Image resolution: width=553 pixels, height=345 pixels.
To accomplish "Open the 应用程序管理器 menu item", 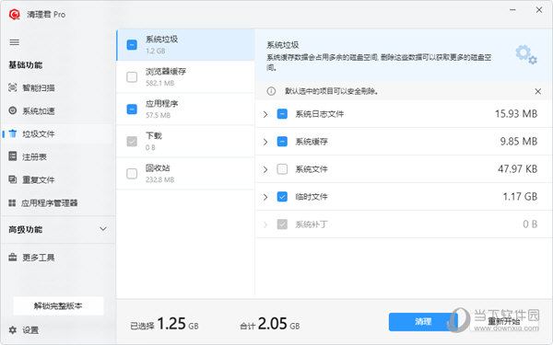I will [57, 202].
